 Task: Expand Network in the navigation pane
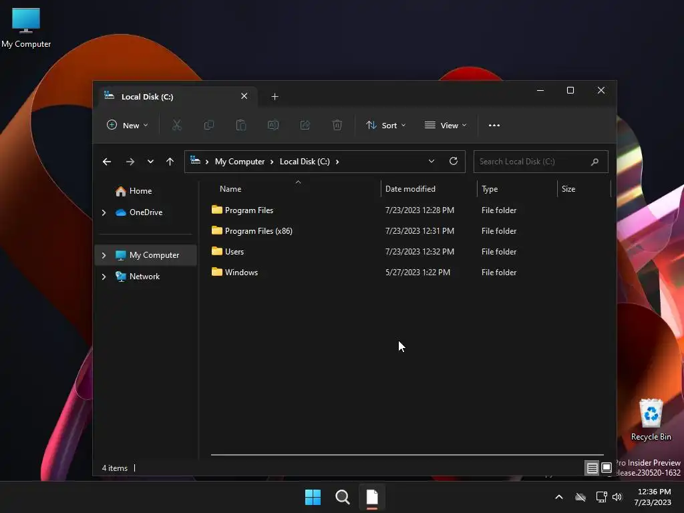point(104,277)
